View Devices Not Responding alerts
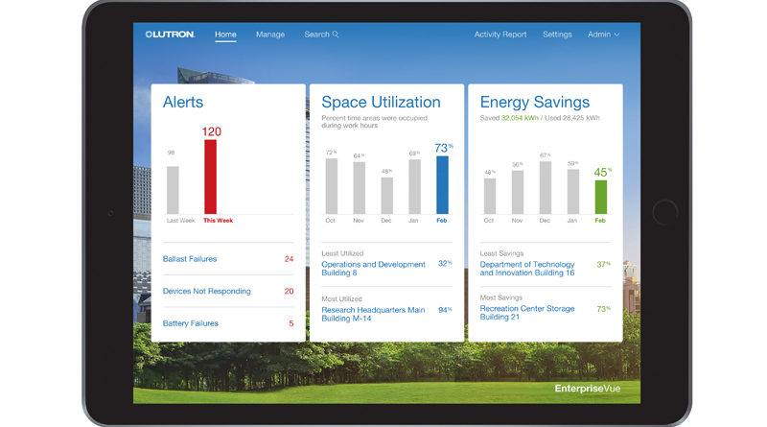The width and height of the screenshot is (767, 427). coord(206,291)
